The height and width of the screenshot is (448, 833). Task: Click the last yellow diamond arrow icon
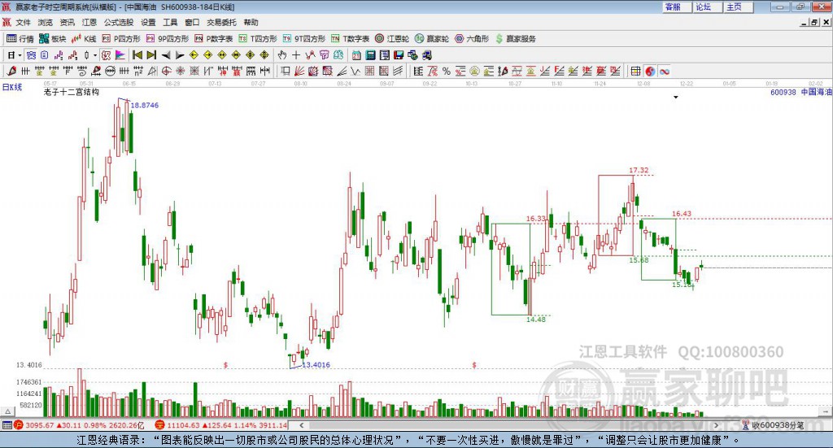[x=264, y=55]
